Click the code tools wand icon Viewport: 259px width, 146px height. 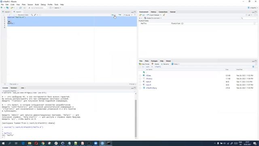[x=35, y=15]
